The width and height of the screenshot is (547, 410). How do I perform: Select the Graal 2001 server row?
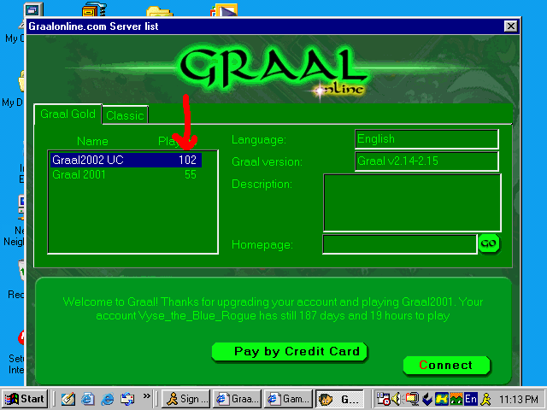point(126,174)
